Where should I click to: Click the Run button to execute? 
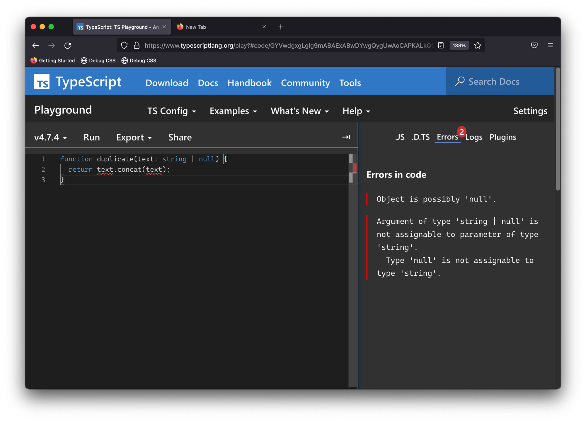(x=91, y=137)
